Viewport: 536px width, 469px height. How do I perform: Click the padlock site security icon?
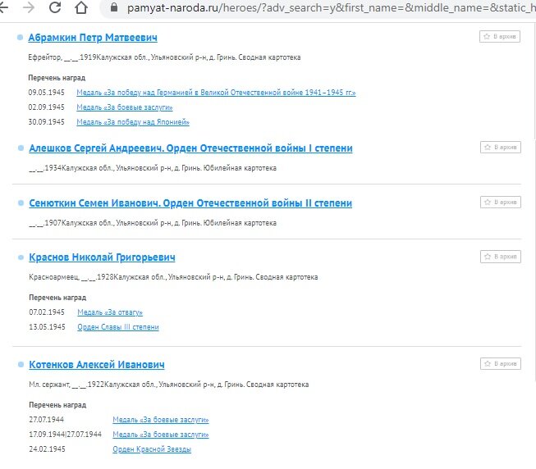click(x=114, y=7)
